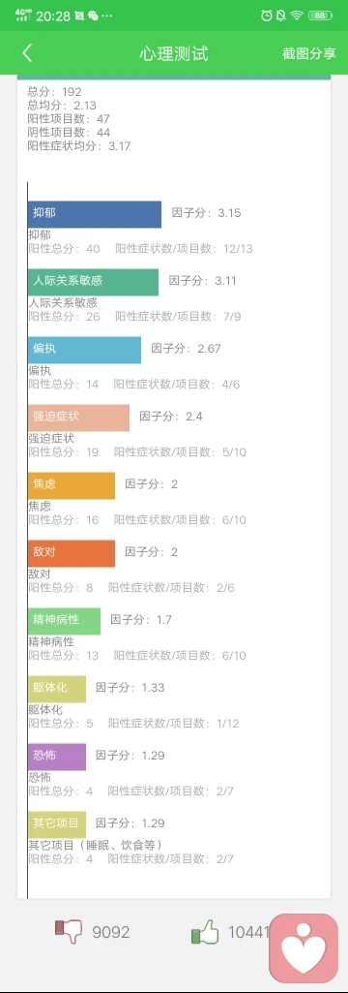The image size is (348, 993).
Task: Select the green 人际关系敏感 bar
Action: [x=93, y=282]
